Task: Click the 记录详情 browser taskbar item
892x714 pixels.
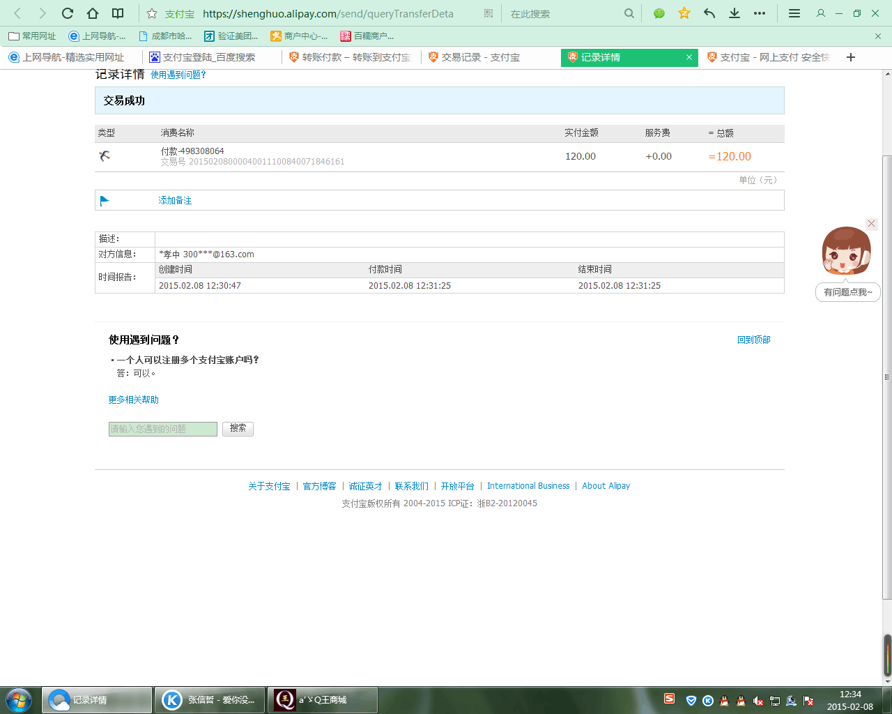Action: (x=97, y=700)
